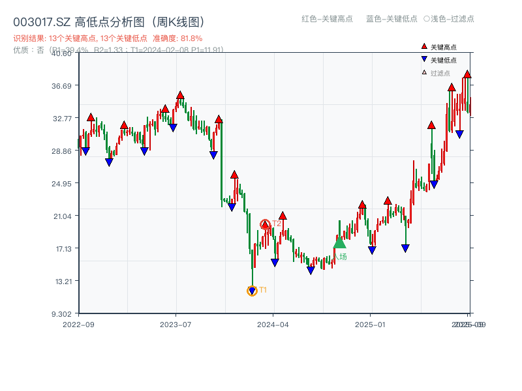The width and height of the screenshot is (522, 391).
Task: Select the leftmost blue low-point triangle
Action: point(85,151)
